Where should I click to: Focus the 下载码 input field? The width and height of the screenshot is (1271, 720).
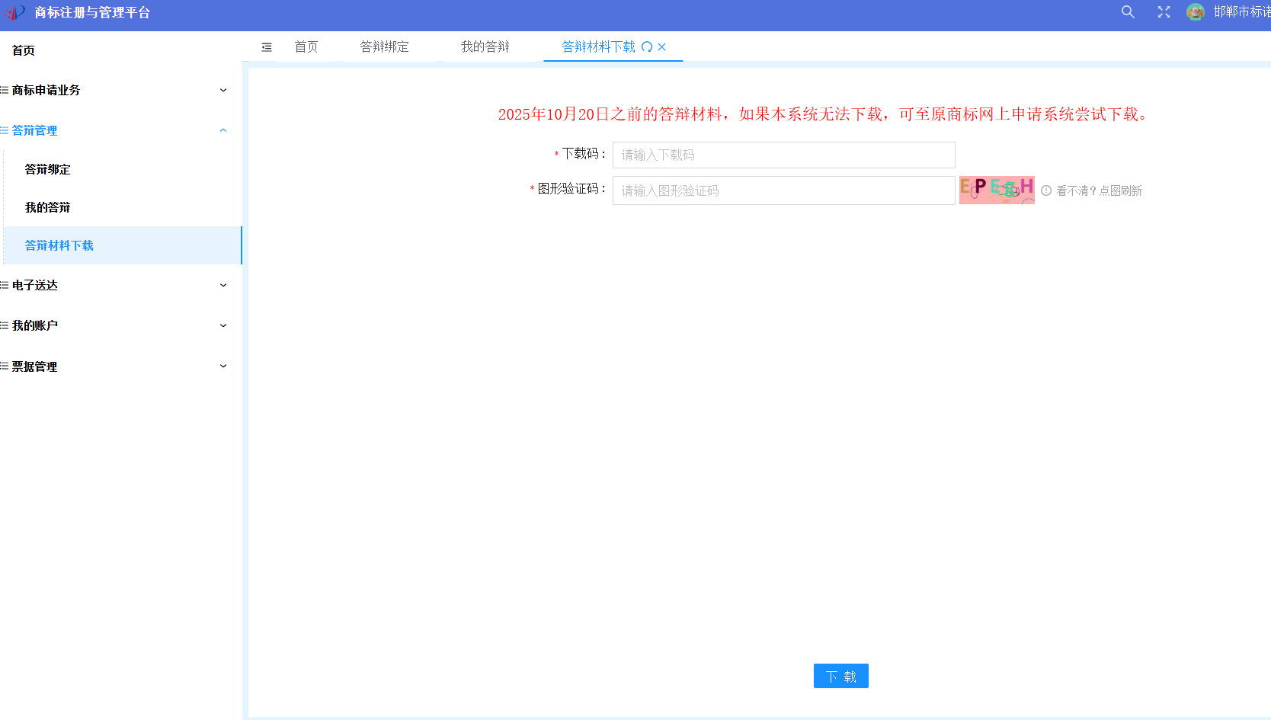point(783,155)
